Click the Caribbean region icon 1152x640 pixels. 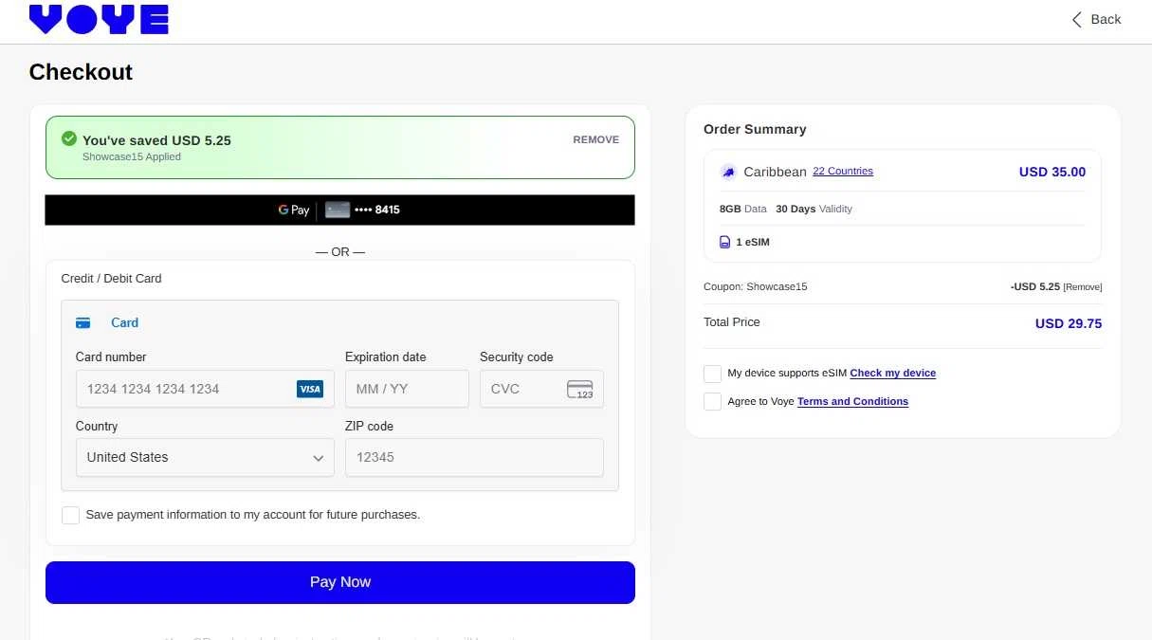(728, 172)
